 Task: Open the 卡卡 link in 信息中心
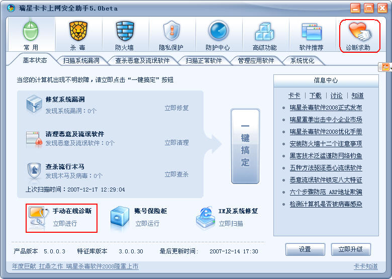coord(294,96)
